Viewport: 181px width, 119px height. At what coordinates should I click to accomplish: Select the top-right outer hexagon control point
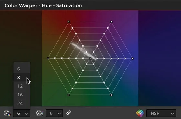(x=111, y=22)
